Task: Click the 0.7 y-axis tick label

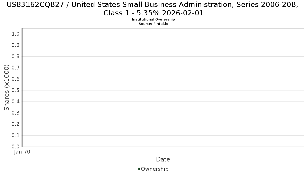Action: pos(16,68)
